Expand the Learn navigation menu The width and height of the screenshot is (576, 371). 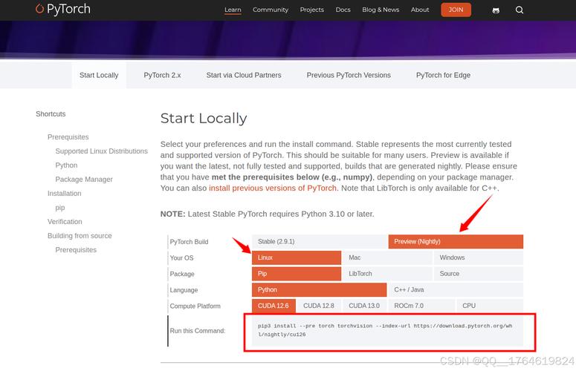pyautogui.click(x=233, y=10)
